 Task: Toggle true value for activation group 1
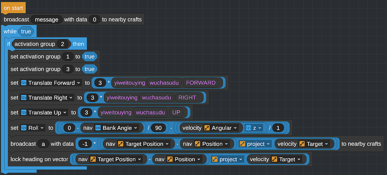click(x=89, y=56)
